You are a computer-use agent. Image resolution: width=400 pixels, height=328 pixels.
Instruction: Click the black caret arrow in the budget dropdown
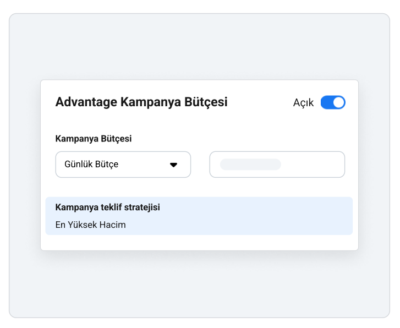(x=173, y=165)
